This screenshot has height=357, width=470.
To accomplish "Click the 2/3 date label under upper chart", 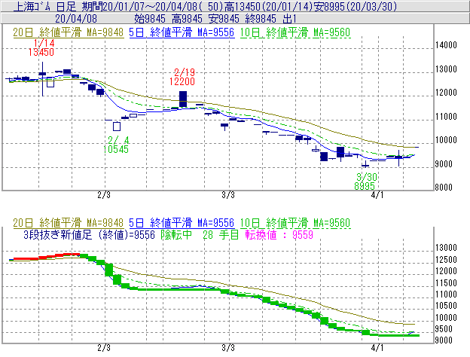I will (x=104, y=195).
